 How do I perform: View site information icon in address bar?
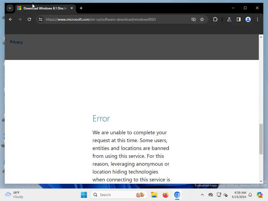(x=41, y=19)
